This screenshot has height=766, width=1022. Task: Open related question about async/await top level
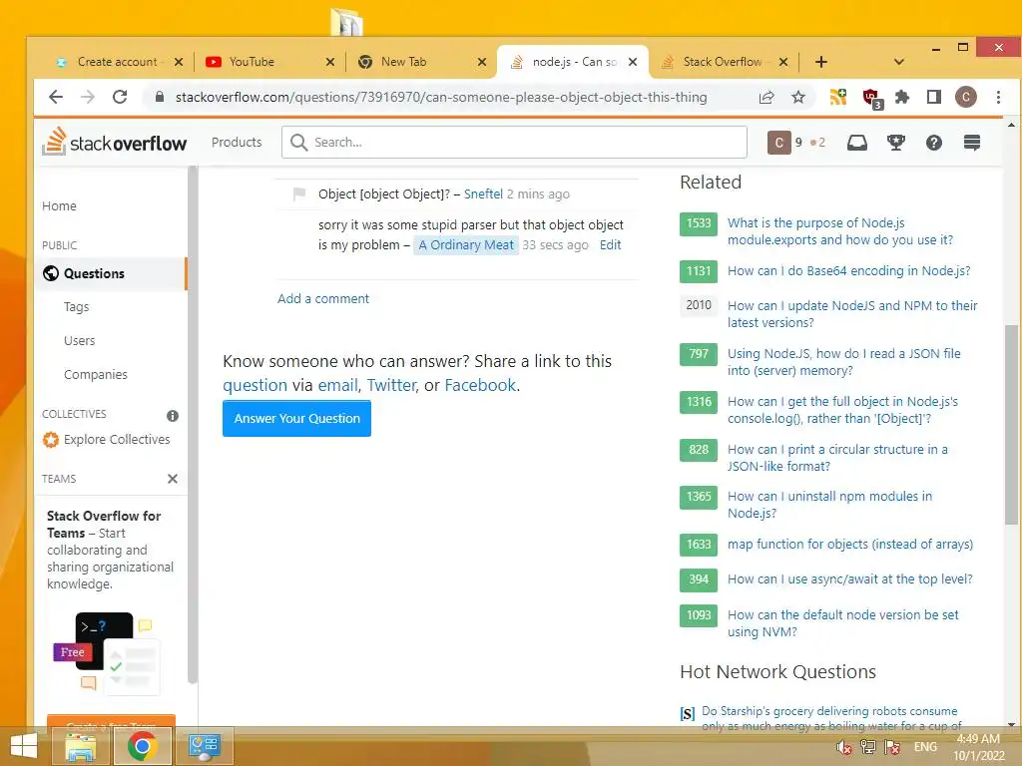click(850, 579)
